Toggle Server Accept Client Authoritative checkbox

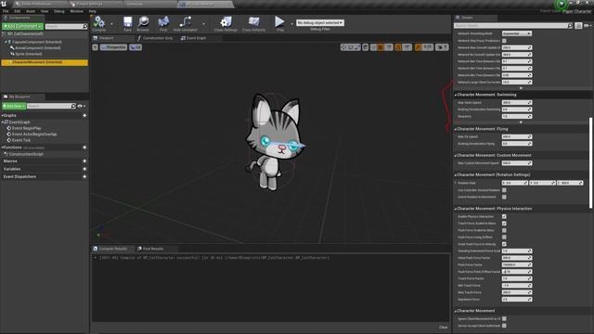pyautogui.click(x=504, y=326)
